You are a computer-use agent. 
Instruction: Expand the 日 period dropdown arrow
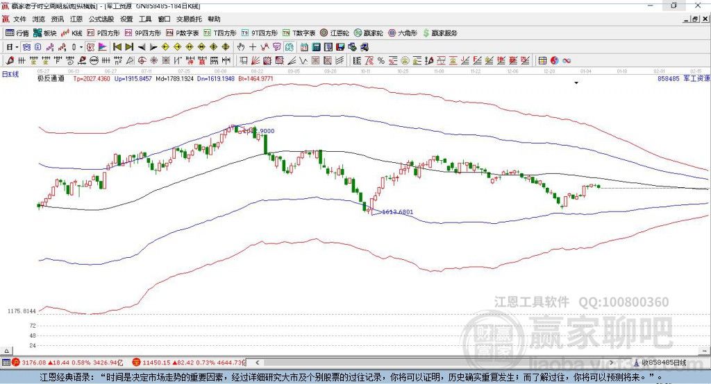click(x=17, y=47)
